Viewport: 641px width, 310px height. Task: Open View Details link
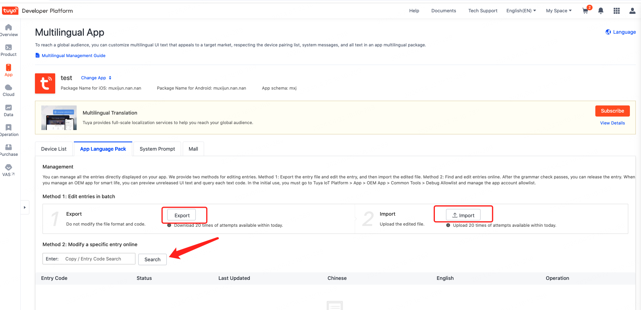pyautogui.click(x=612, y=123)
